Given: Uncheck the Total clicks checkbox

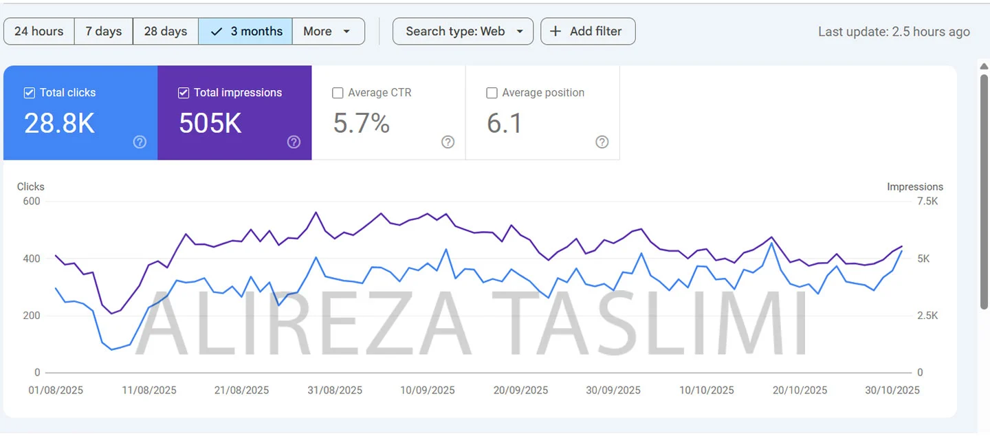Looking at the screenshot, I should pos(30,93).
